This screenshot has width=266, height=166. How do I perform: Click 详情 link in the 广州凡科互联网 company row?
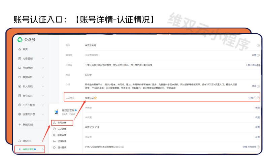click(245, 147)
